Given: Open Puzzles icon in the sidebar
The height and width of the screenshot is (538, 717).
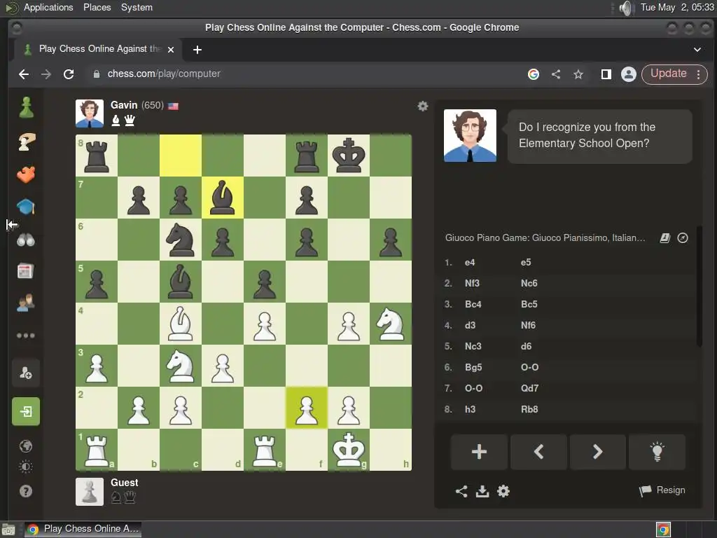Looking at the screenshot, I should pyautogui.click(x=26, y=142).
